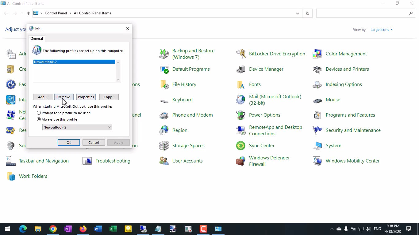Image resolution: width=419 pixels, height=235 pixels.
Task: Select 'Prompt for a profile to be used'
Action: (39, 113)
